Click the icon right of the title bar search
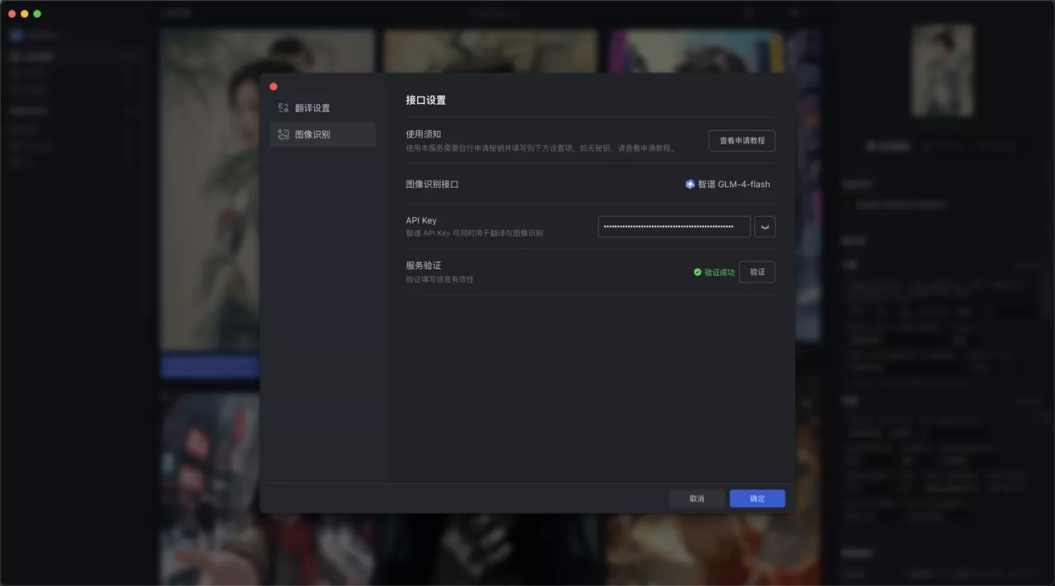The image size is (1055, 586). (x=793, y=12)
